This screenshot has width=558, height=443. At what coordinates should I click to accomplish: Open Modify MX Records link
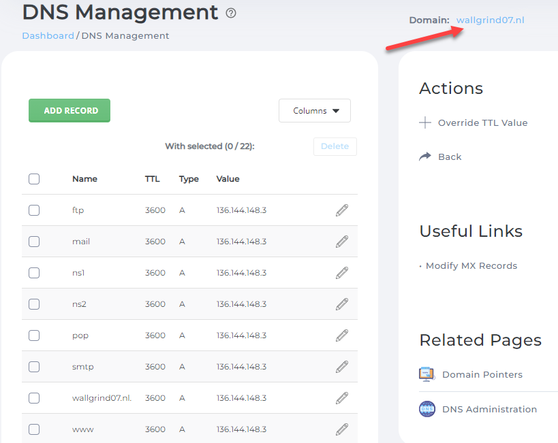pyautogui.click(x=471, y=265)
